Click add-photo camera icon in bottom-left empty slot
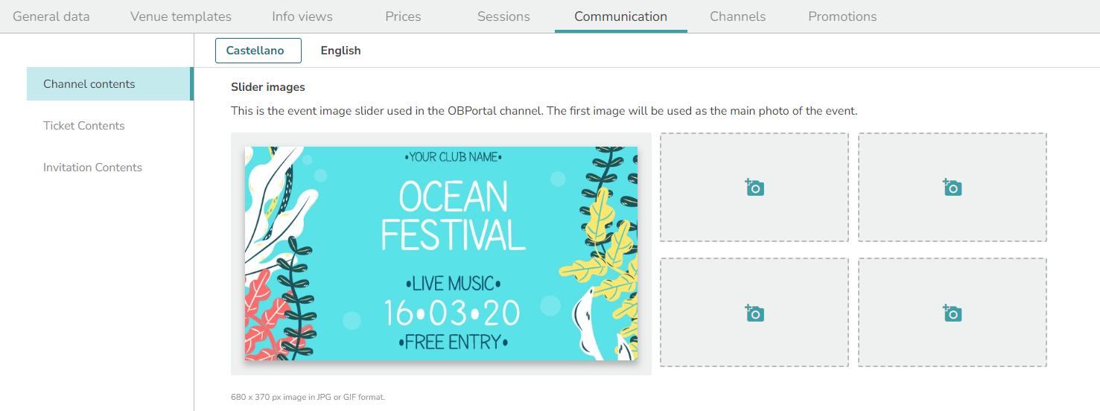 (754, 313)
